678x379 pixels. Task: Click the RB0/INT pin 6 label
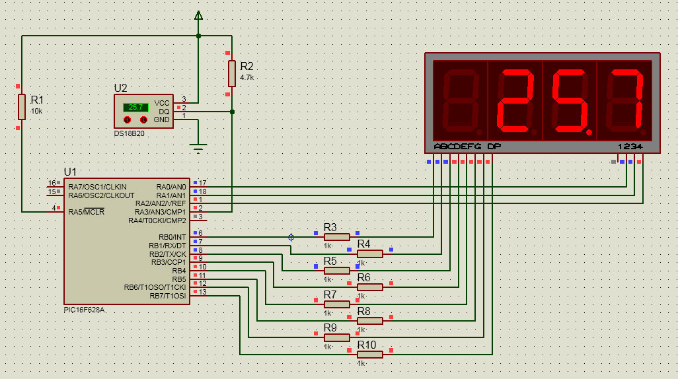[172, 237]
